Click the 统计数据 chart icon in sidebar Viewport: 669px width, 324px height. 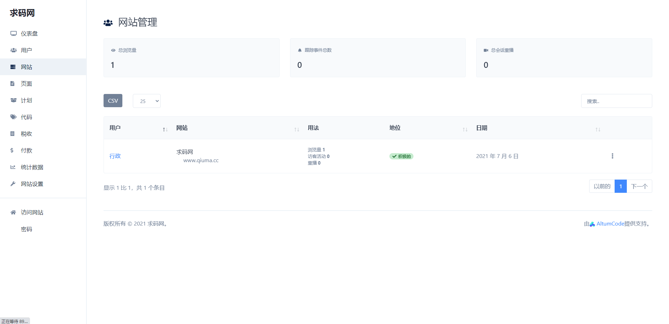(x=13, y=167)
